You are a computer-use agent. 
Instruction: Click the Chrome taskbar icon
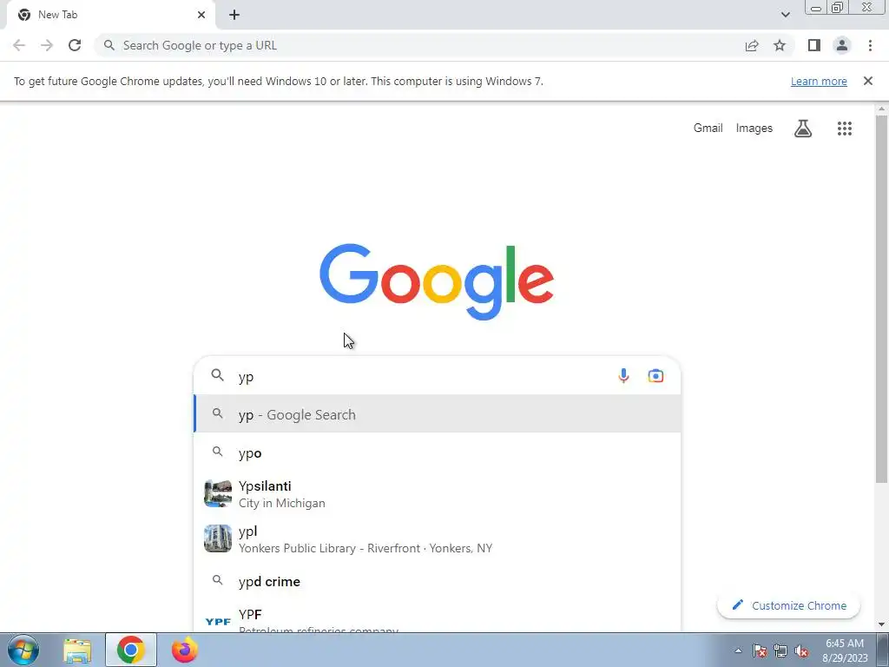point(131,650)
